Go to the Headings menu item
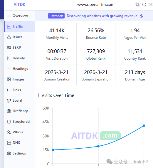Image resolution: width=153 pixels, height=168 pixels. pos(19,69)
